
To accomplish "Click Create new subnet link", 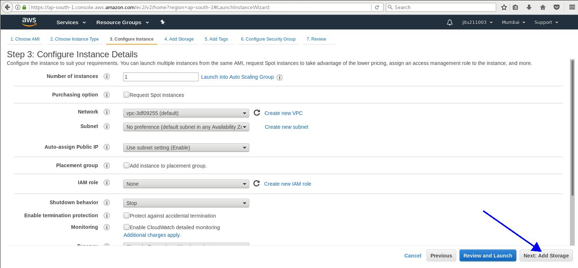I will click(x=287, y=127).
